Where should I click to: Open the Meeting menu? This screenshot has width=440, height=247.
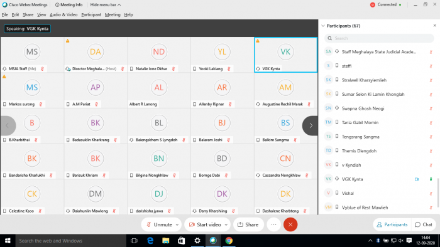tap(113, 15)
